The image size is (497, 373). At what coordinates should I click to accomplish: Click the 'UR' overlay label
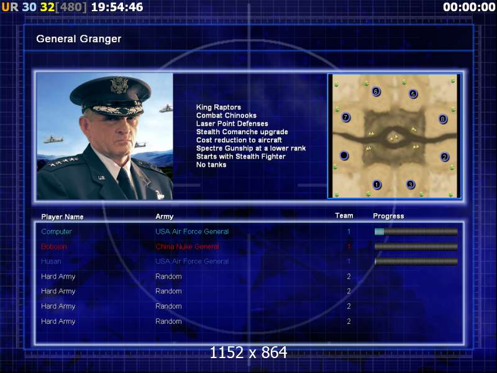point(10,7)
